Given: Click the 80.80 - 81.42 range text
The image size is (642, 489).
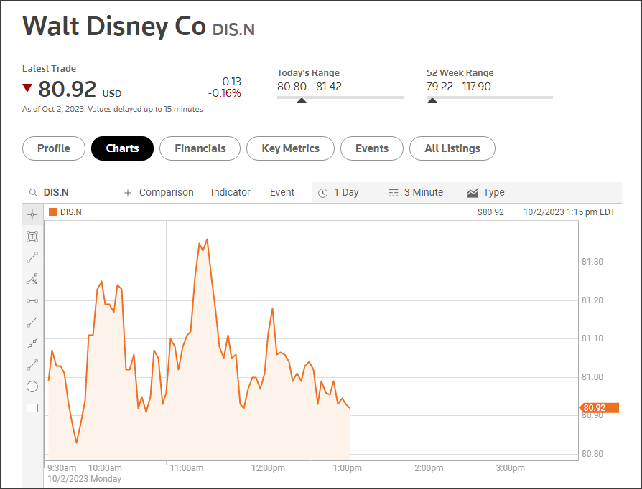Looking at the screenshot, I should pyautogui.click(x=310, y=87).
